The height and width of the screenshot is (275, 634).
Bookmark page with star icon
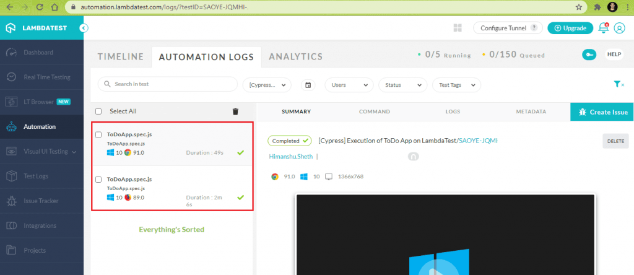tap(579, 7)
